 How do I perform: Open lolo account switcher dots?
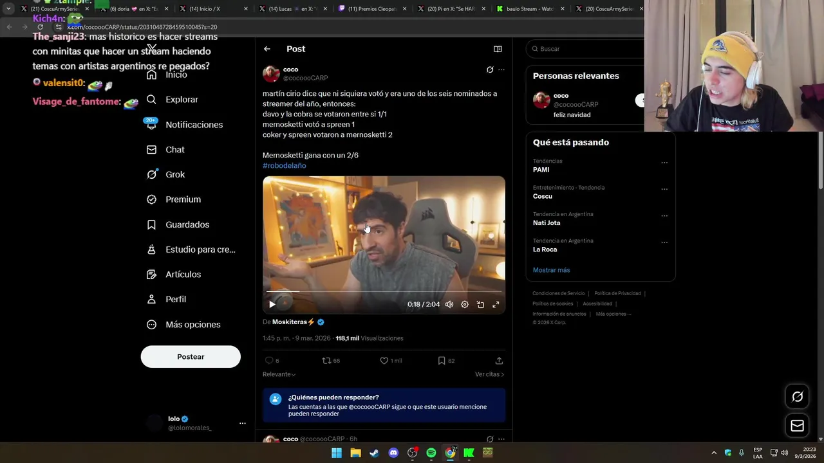tap(243, 423)
